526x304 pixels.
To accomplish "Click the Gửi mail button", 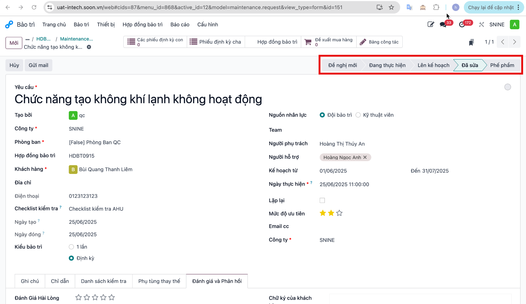I will [x=39, y=65].
